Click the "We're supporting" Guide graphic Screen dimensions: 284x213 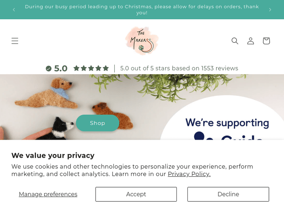point(227,125)
